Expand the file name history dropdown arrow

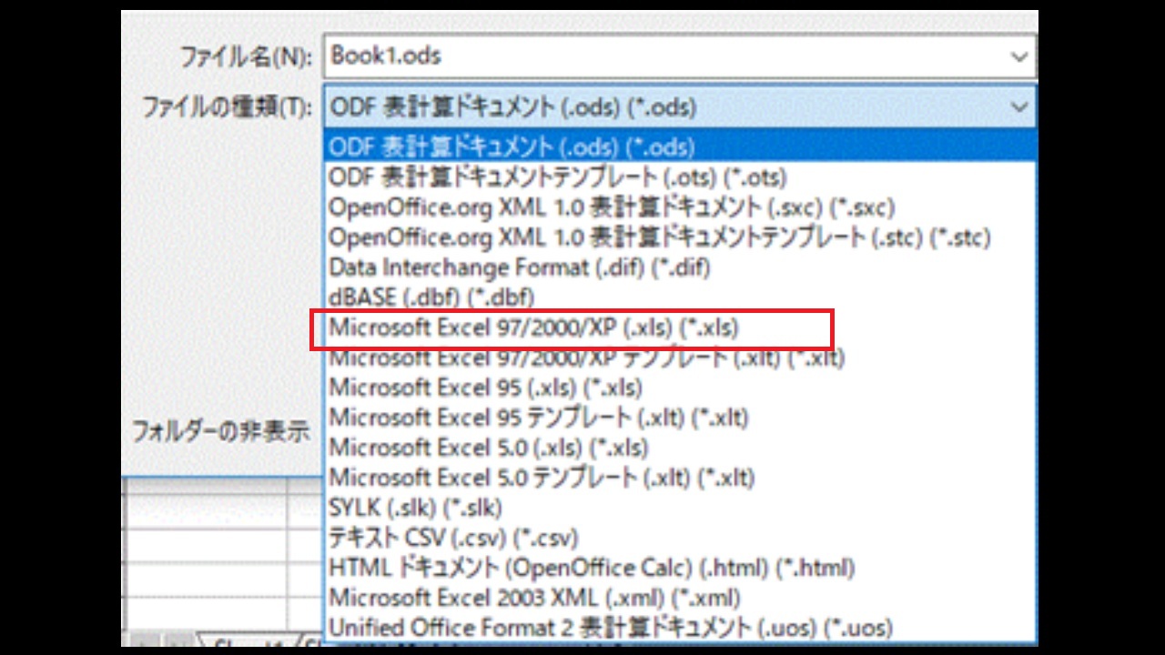tap(1018, 57)
